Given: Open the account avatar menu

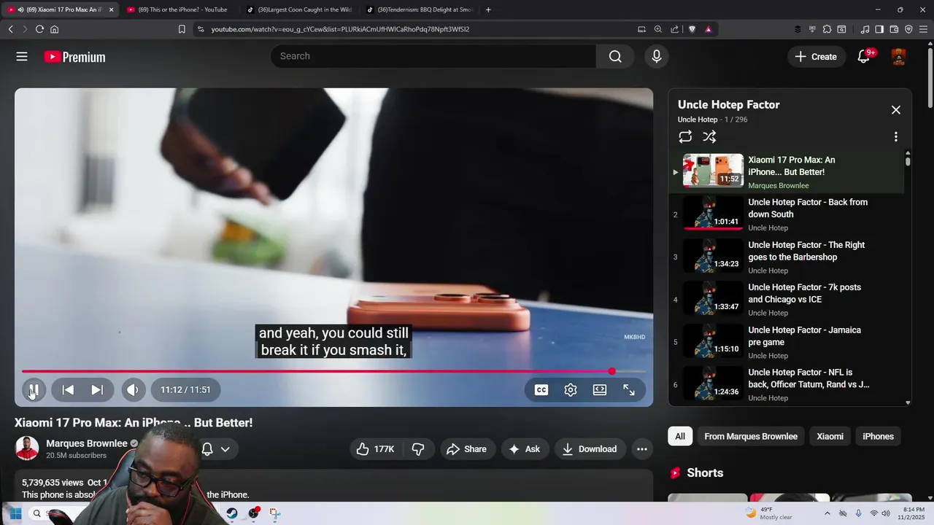Looking at the screenshot, I should tap(899, 56).
